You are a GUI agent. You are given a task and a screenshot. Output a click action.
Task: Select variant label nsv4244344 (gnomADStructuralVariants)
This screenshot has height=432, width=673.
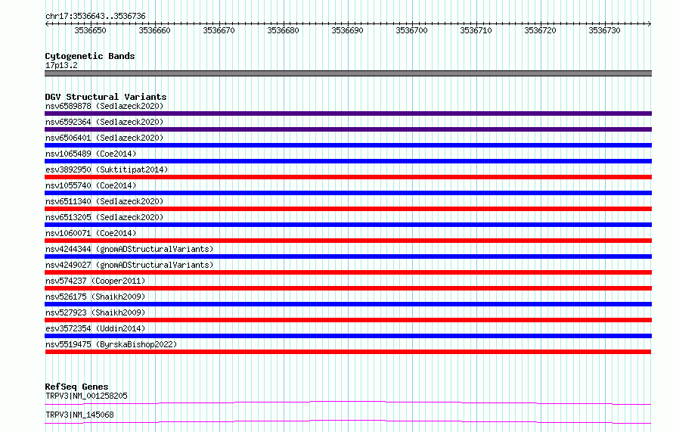129,249
